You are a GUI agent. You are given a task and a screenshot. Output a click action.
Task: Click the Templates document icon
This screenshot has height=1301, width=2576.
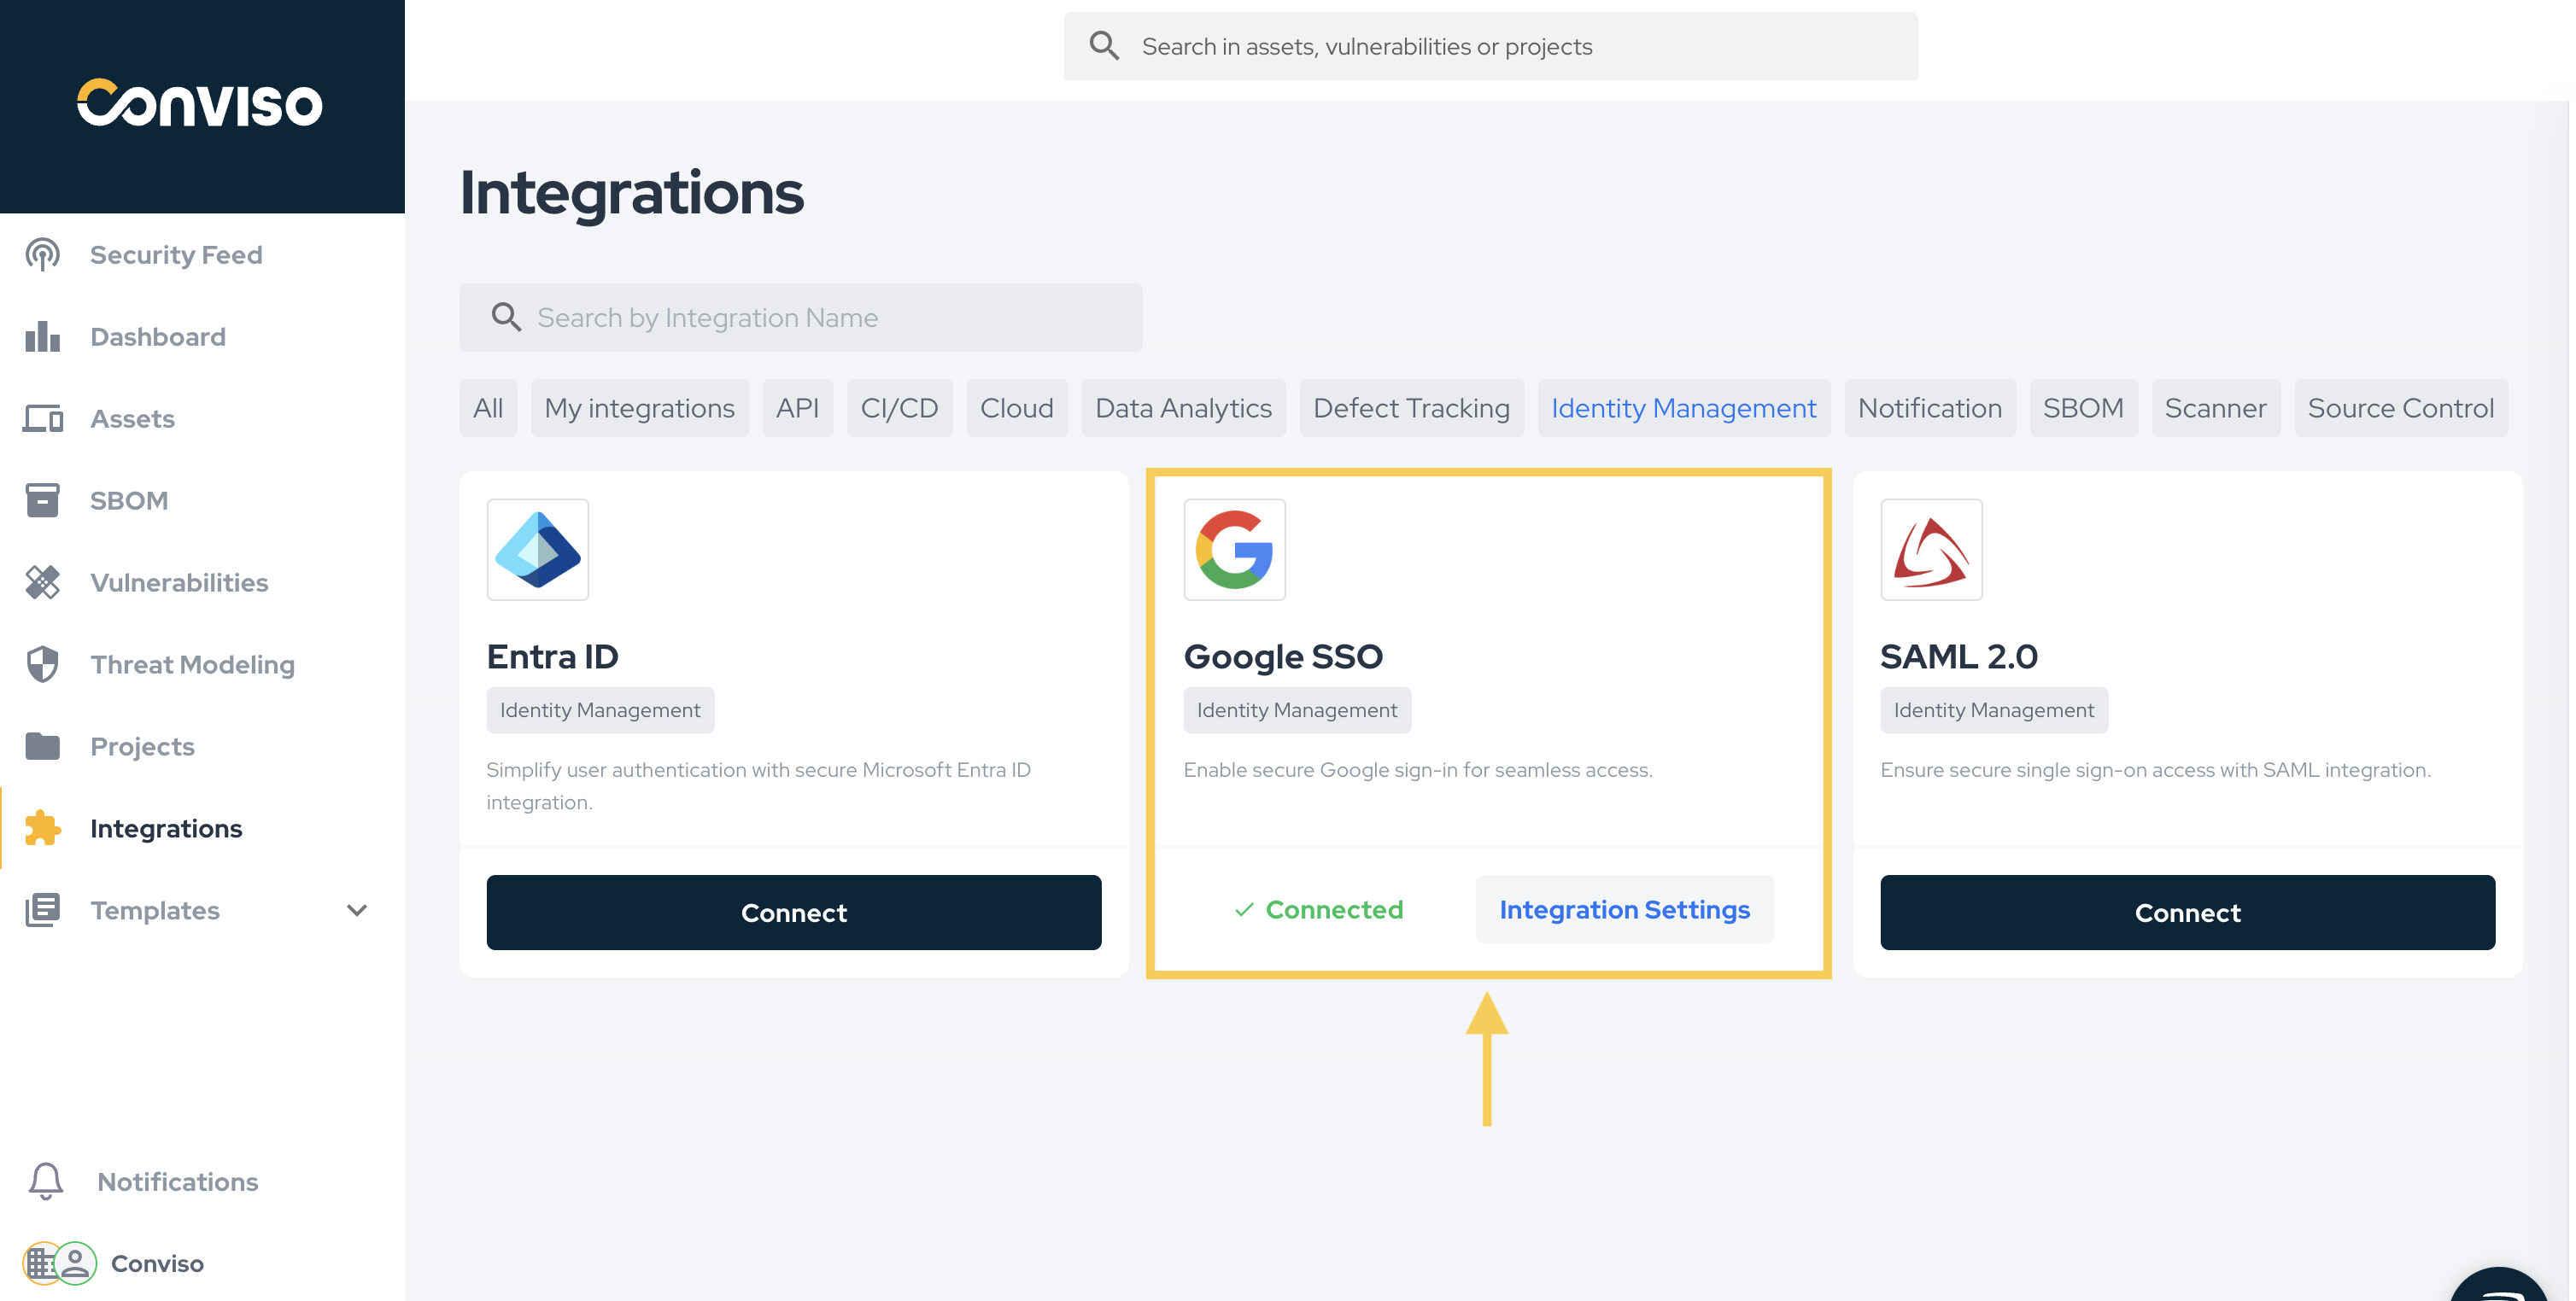tap(42, 910)
